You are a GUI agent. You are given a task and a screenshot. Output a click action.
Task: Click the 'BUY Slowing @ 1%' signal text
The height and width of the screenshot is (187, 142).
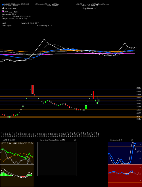click(45, 25)
